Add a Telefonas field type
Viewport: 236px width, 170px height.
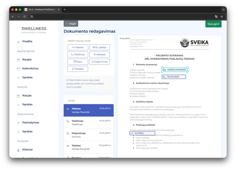78,54
